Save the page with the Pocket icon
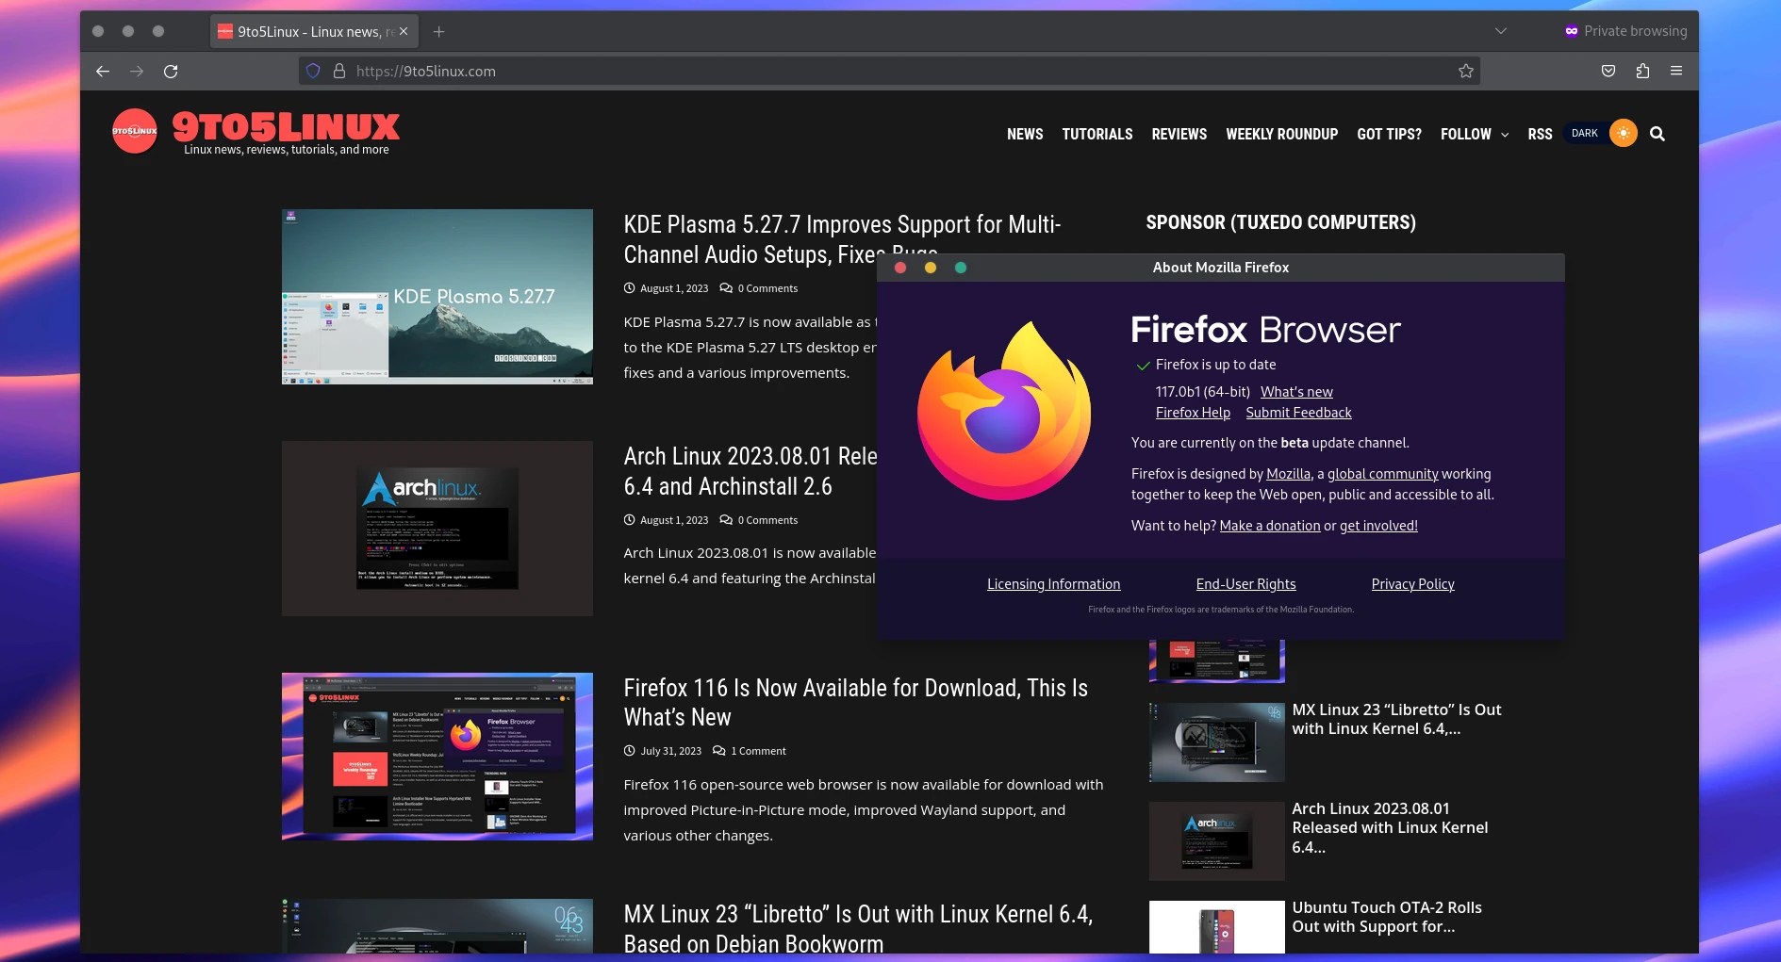Screen dimensions: 1781x962 1608,71
